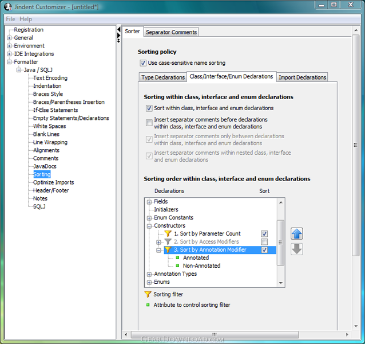Image resolution: width=365 pixels, height=344 pixels.
Task: Expand the left pane with the split divider's right arrow
Action: click(x=119, y=35)
